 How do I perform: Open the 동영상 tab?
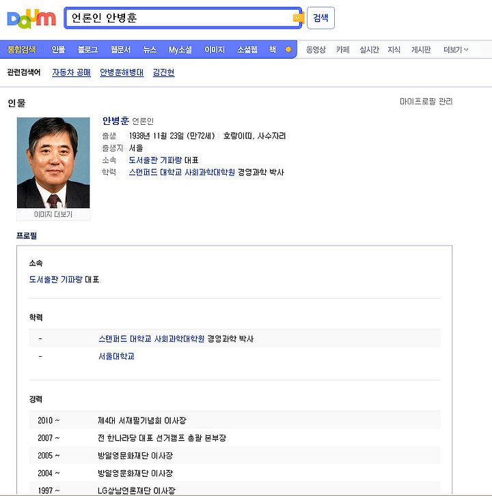(316, 50)
